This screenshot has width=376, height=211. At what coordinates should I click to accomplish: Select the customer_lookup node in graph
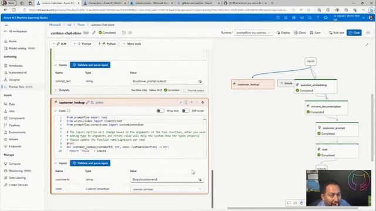[253, 84]
